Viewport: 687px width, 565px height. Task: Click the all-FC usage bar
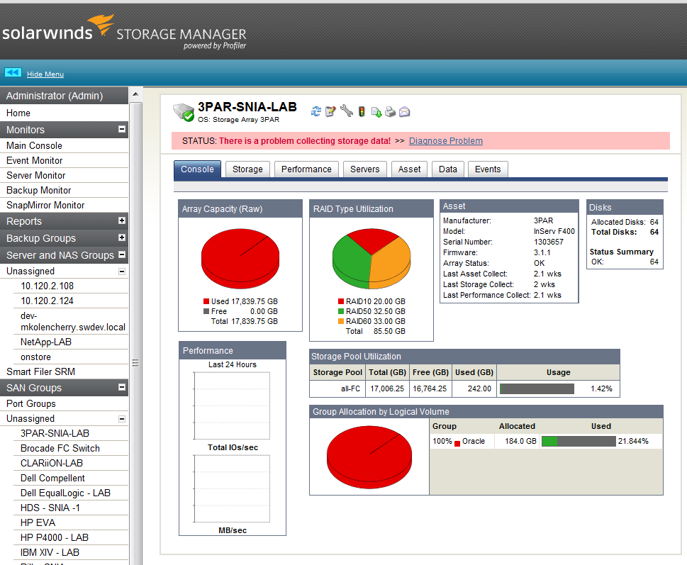click(537, 389)
